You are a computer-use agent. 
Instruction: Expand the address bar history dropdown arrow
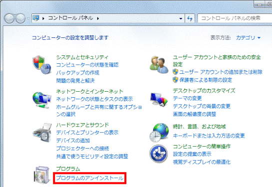pyautogui.click(x=181, y=18)
